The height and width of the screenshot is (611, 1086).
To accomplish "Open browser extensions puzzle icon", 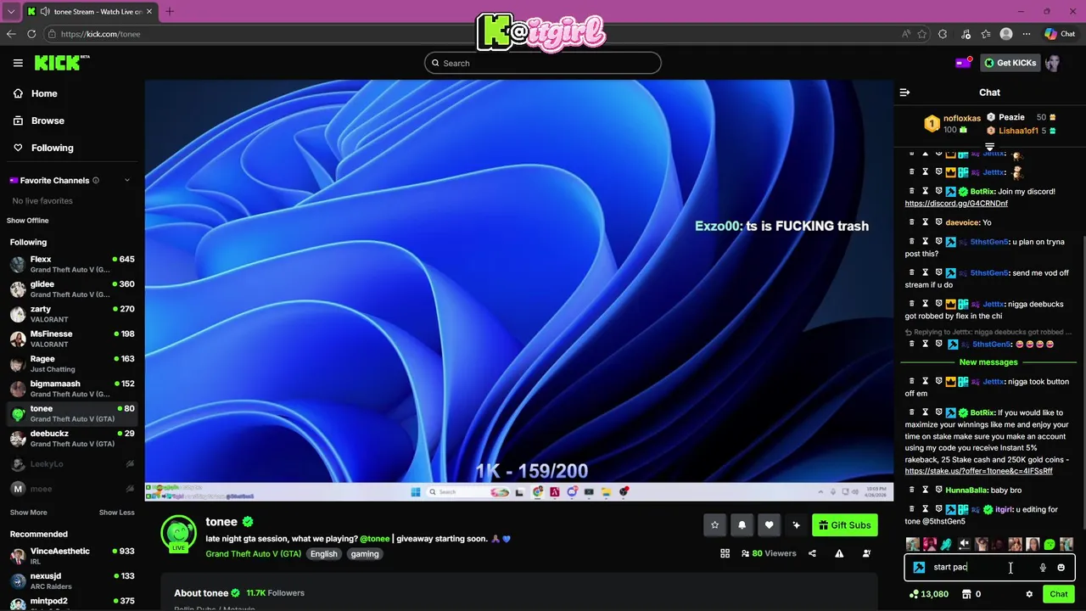I will pos(943,34).
